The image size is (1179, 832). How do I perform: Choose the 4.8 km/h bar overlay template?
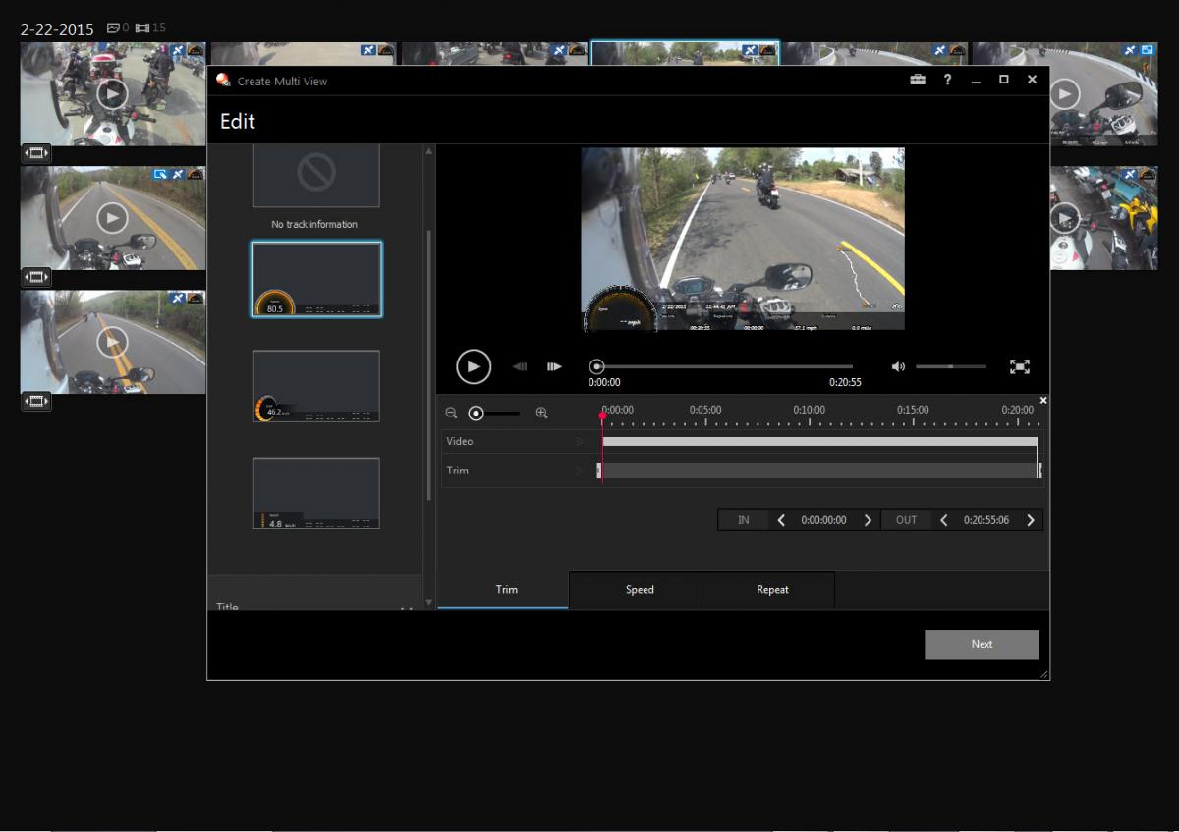[x=315, y=493]
